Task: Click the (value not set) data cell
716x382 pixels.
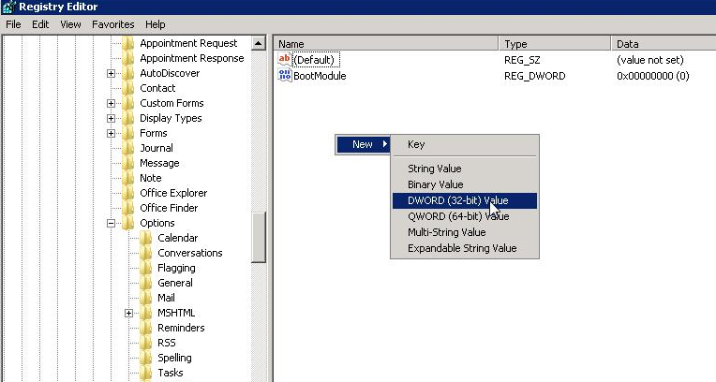Action: (x=650, y=60)
